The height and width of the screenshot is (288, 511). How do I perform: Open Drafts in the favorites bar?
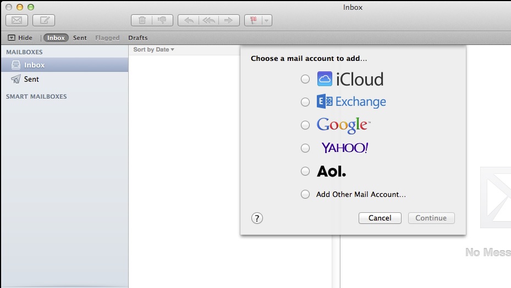pos(138,38)
